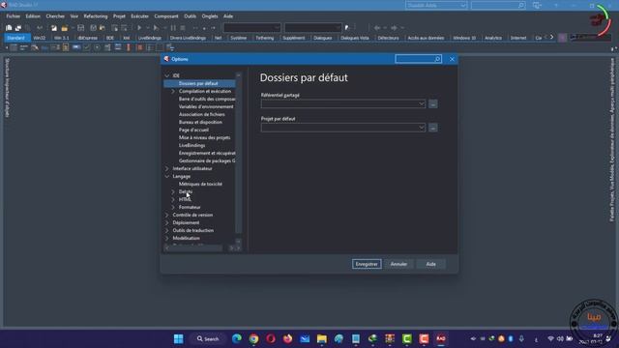Click the yellow Open folder toolbar icon
This screenshot has width=619, height=348.
tap(64, 28)
